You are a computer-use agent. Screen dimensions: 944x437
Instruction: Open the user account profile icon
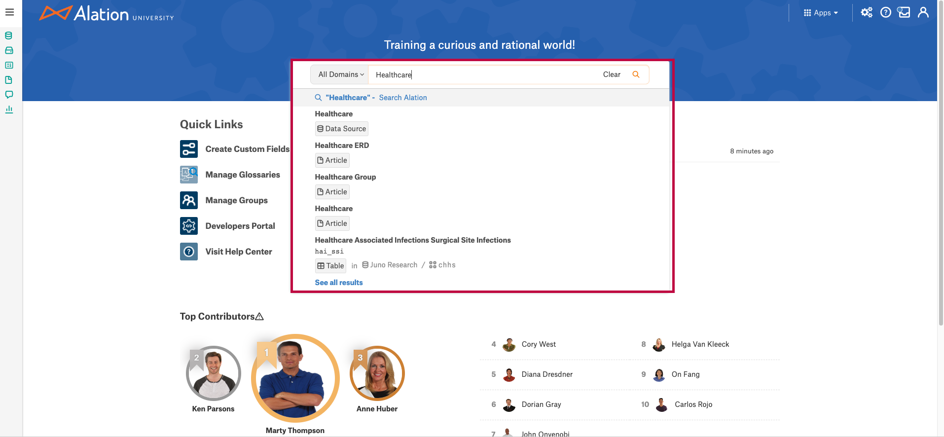[x=923, y=12]
